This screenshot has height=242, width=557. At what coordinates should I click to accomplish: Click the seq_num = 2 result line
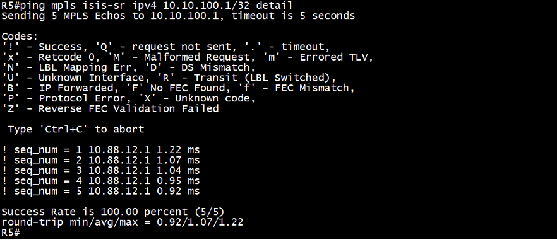pos(101,160)
